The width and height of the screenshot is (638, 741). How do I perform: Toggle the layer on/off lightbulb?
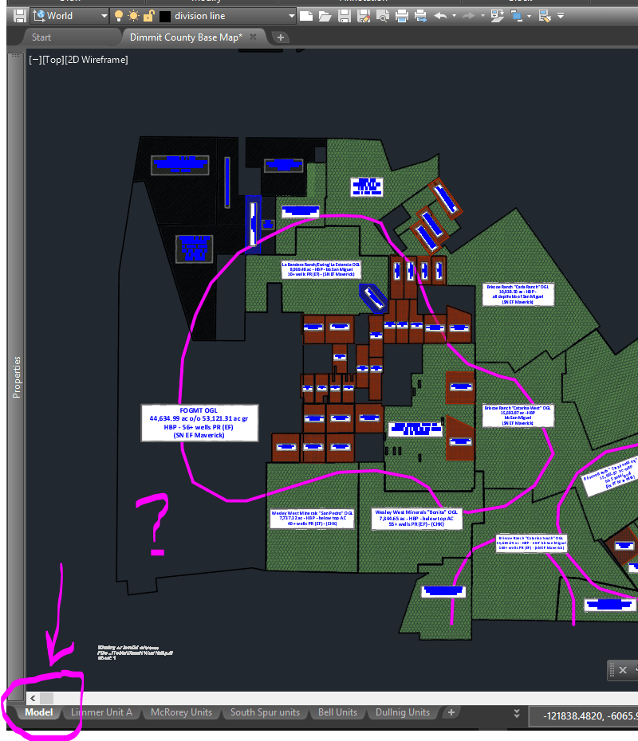[118, 14]
